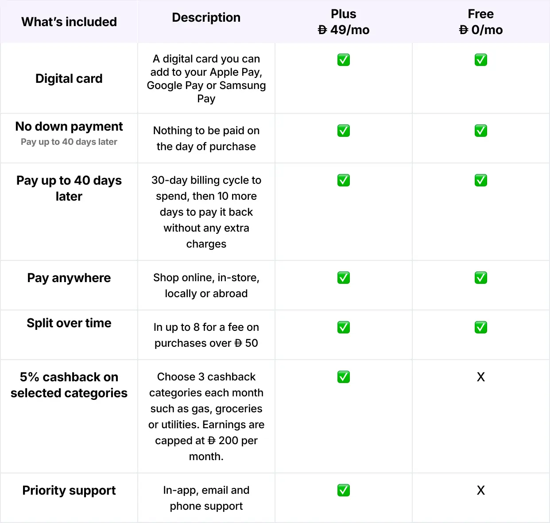This screenshot has height=523, width=550.
Task: Click Free checkmark for Pay up to 40 days later
Action: [x=481, y=180]
